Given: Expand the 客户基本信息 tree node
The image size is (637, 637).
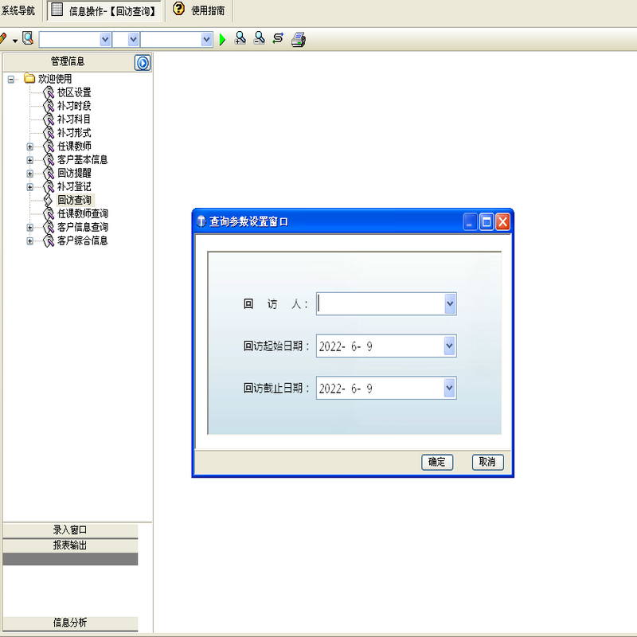Looking at the screenshot, I should pos(29,160).
